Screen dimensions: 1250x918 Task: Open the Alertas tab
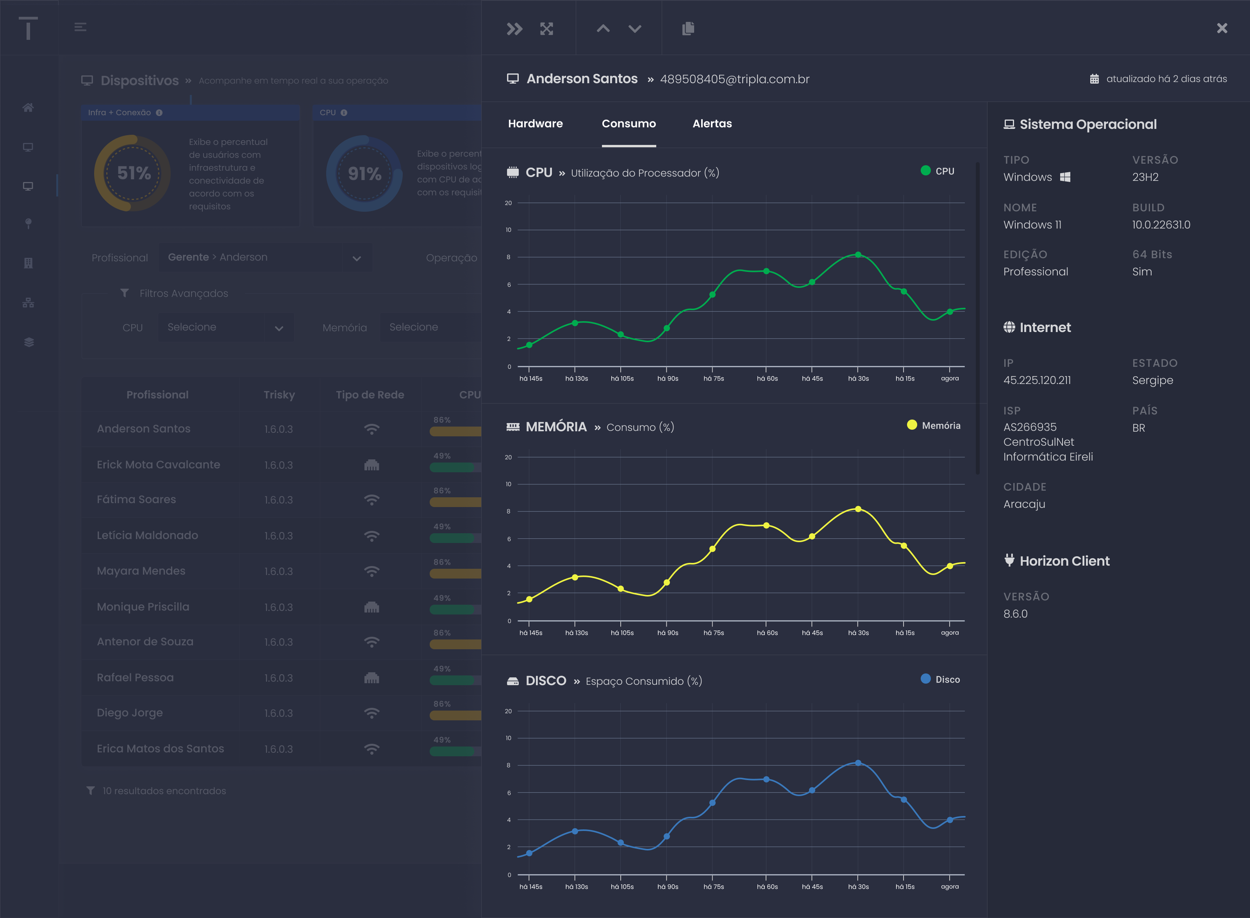click(712, 123)
